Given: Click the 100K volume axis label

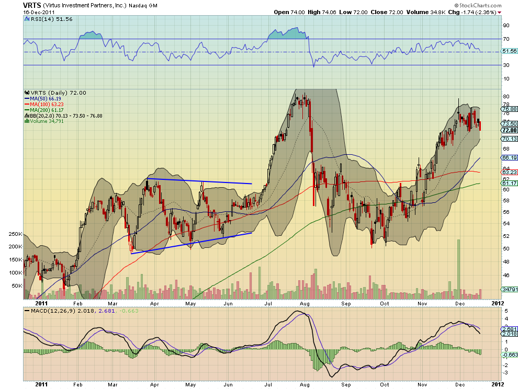Looking at the screenshot, I should point(16,273).
